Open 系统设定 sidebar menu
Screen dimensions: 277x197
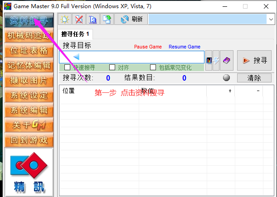click(x=29, y=95)
